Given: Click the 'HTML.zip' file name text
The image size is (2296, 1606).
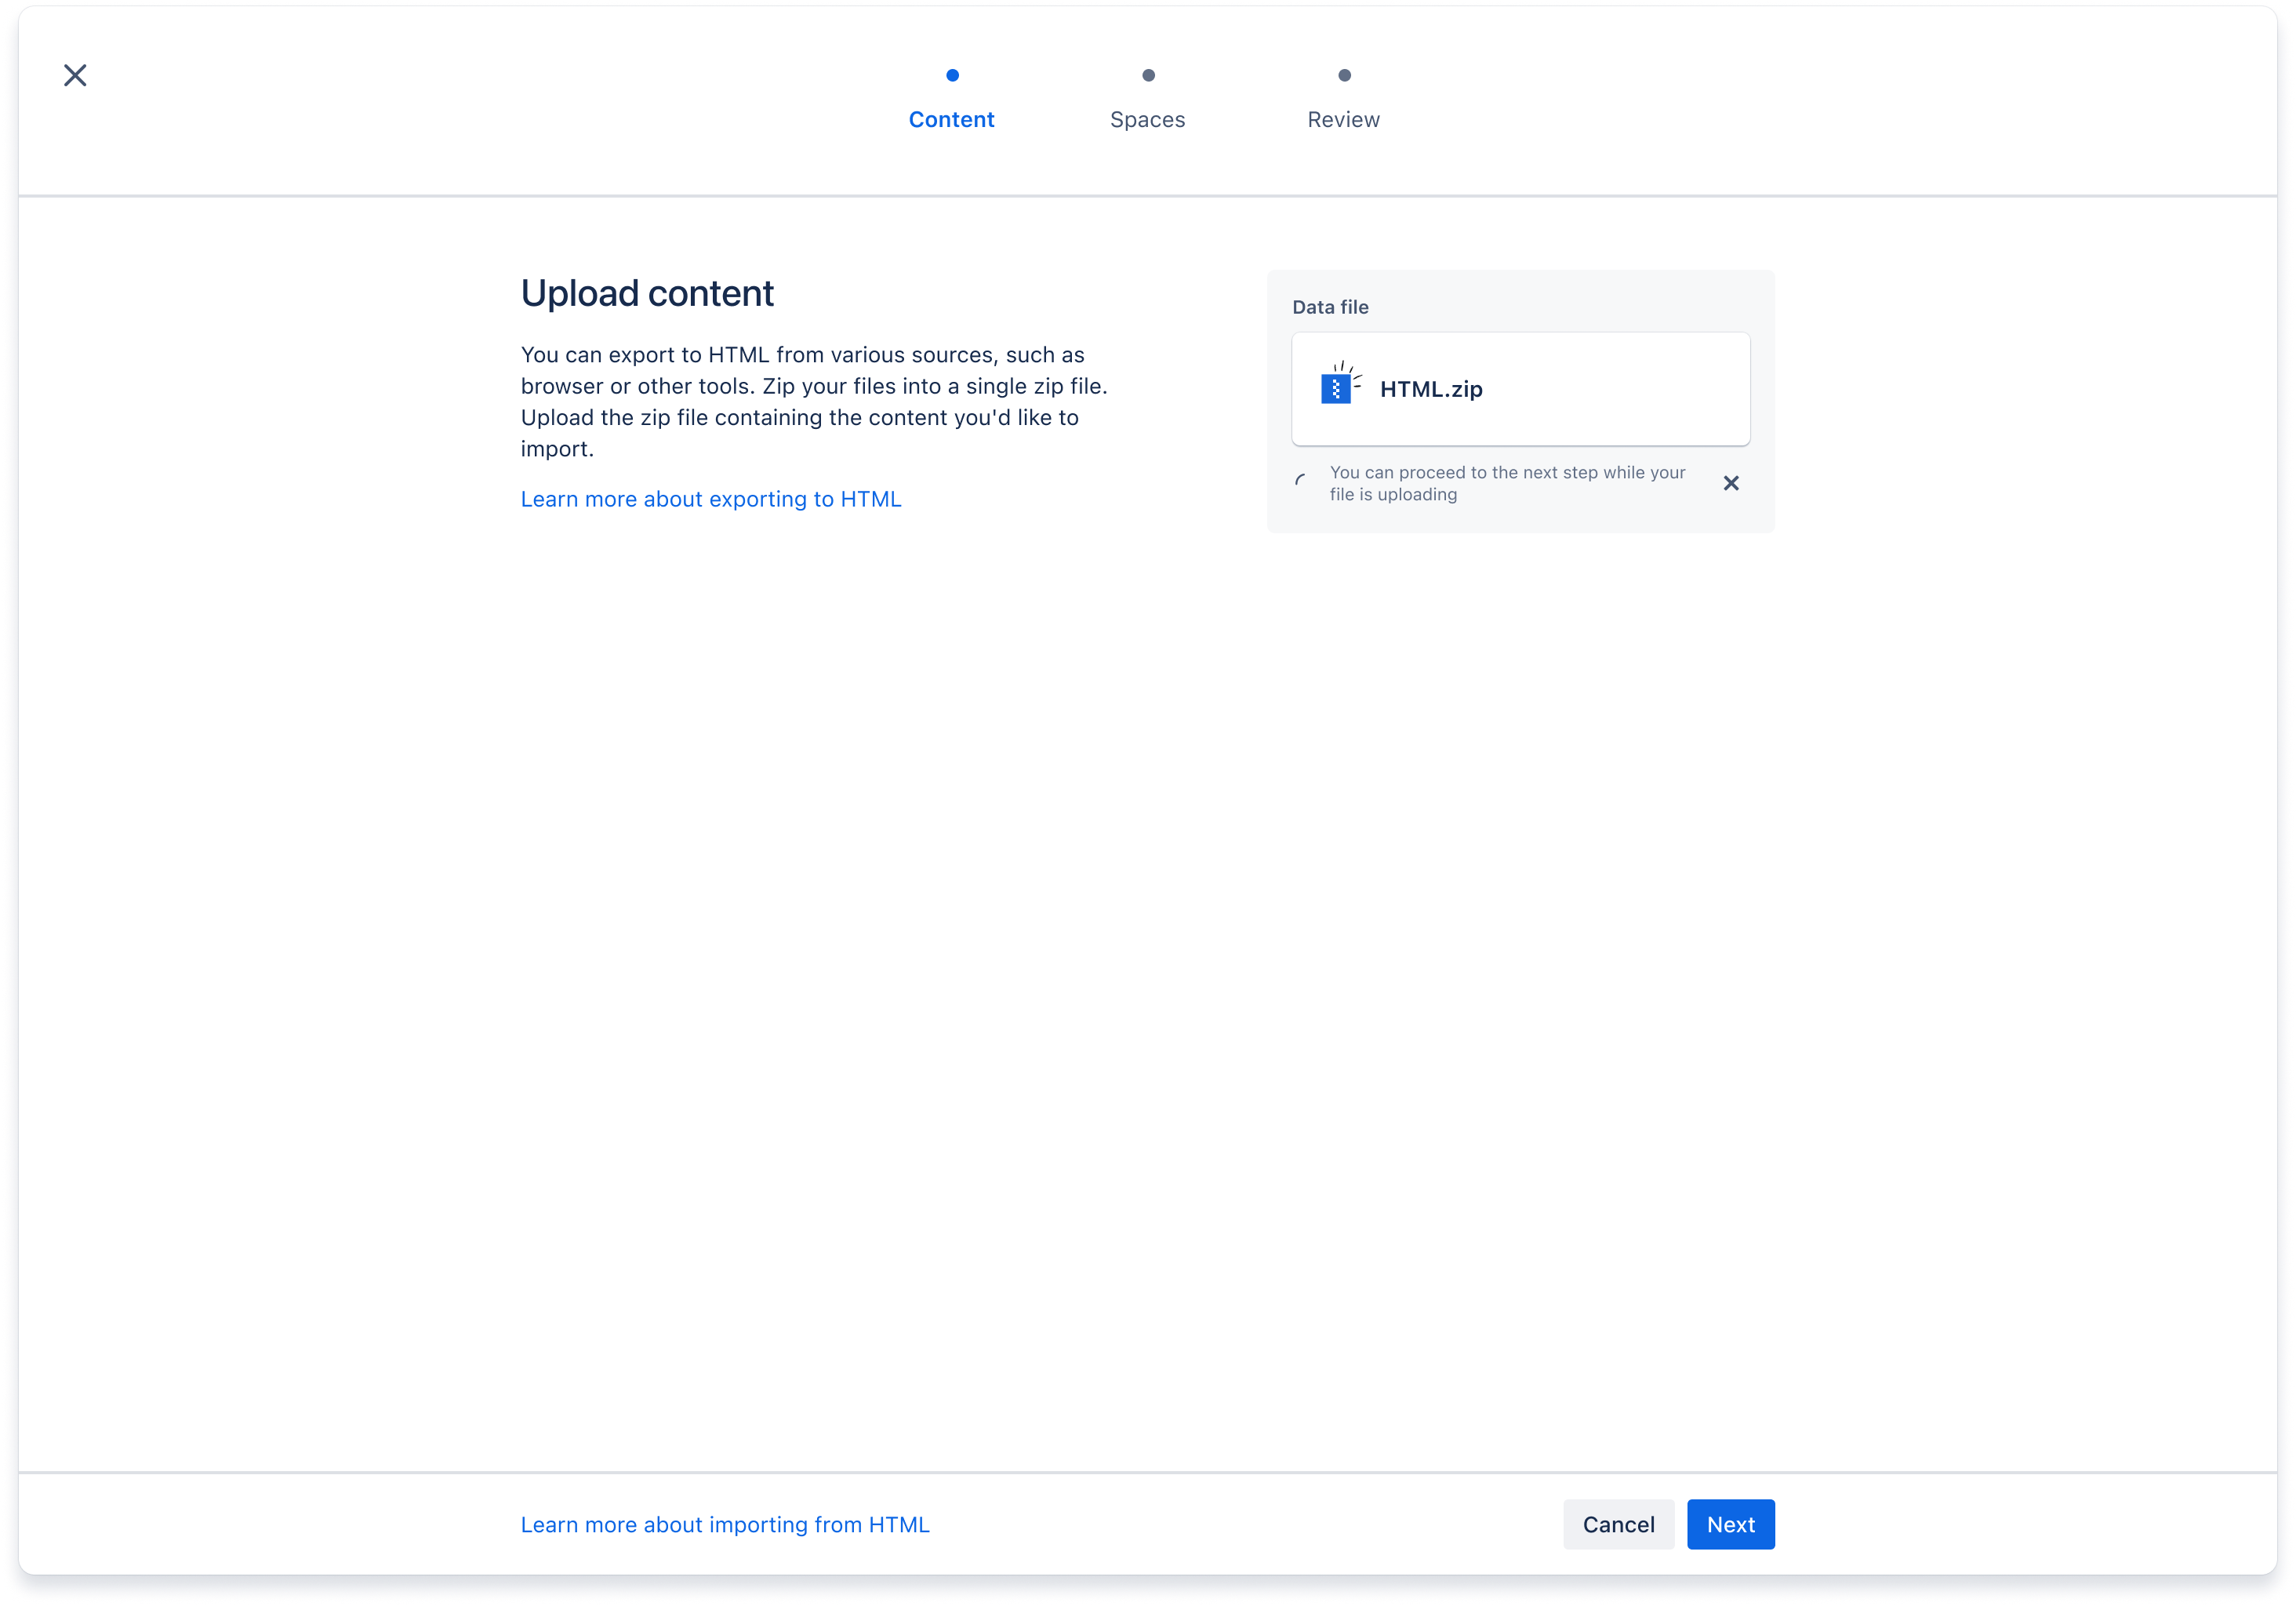Looking at the screenshot, I should pyautogui.click(x=1431, y=389).
